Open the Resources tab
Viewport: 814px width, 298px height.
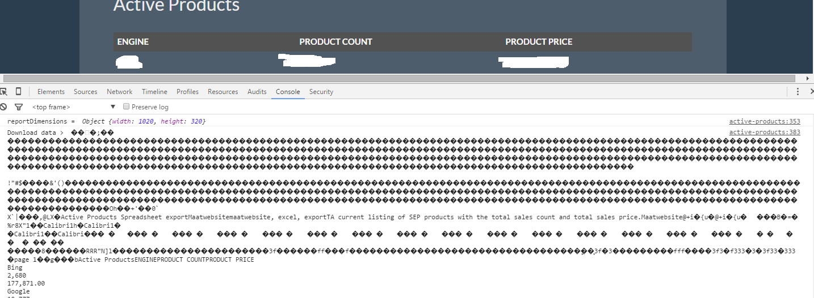[x=223, y=92]
